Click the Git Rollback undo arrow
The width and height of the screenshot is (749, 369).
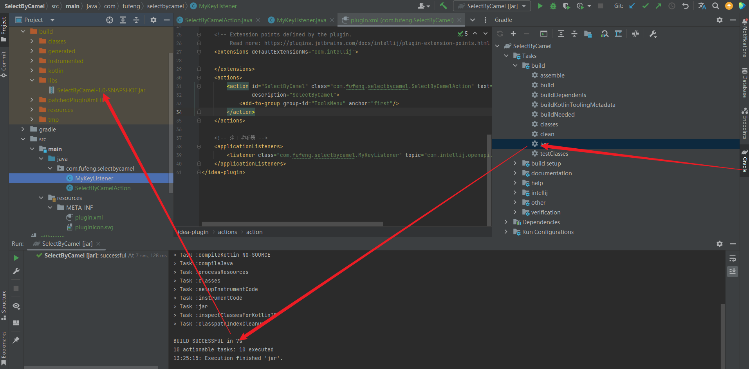685,6
